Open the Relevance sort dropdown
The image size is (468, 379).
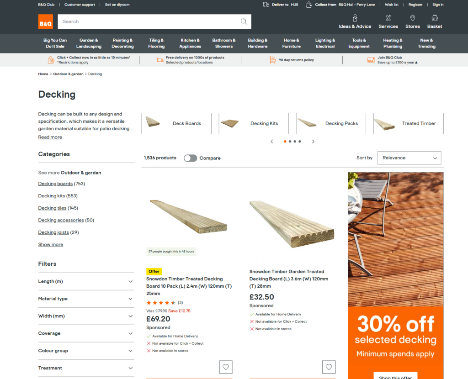(409, 158)
